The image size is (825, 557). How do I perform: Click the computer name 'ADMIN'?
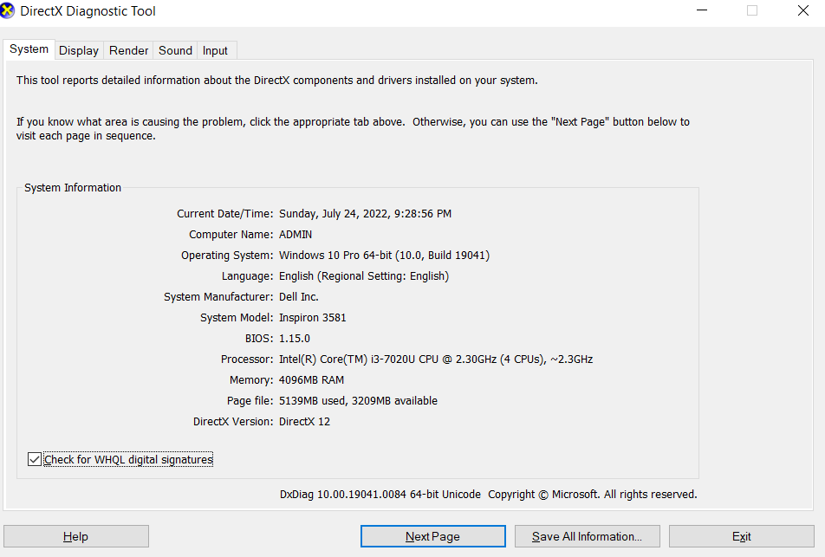tap(296, 235)
